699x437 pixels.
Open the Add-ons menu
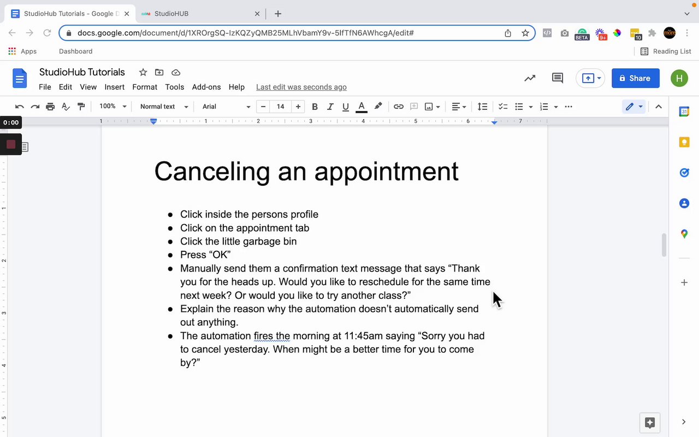[206, 87]
